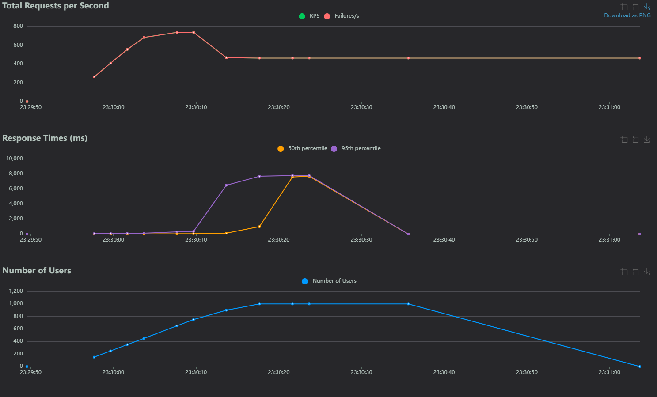Click the 600 y-axis label in Total Requests chart
Screen dimensions: 657x397
point(18,45)
